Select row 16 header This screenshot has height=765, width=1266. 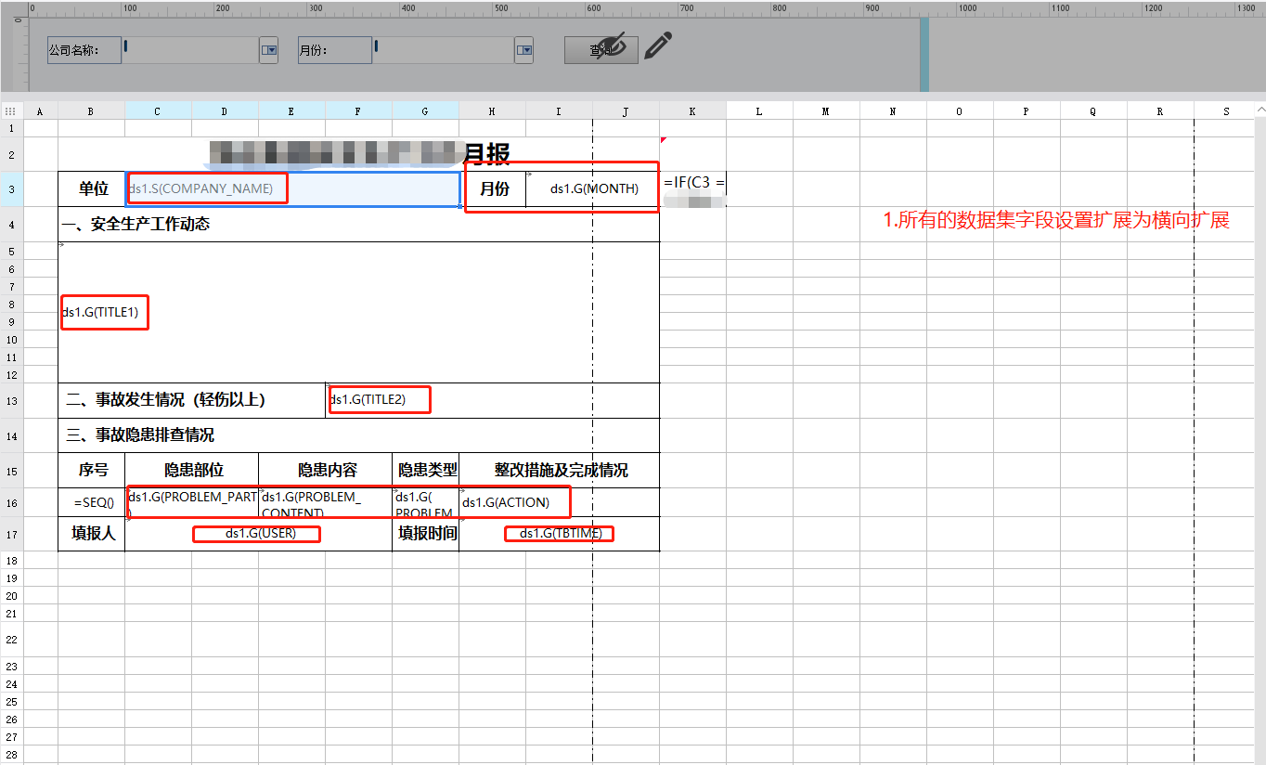[x=11, y=502]
